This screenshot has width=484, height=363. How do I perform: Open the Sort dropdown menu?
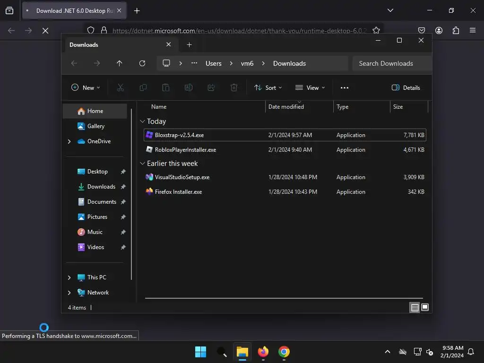coord(268,87)
